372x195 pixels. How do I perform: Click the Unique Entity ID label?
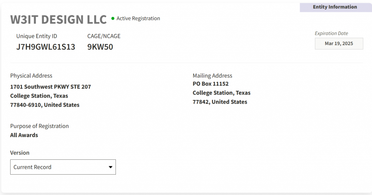click(37, 36)
